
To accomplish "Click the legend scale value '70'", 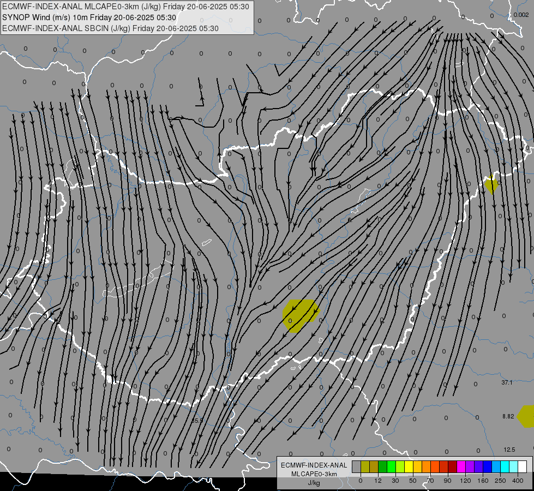I will click(430, 481).
